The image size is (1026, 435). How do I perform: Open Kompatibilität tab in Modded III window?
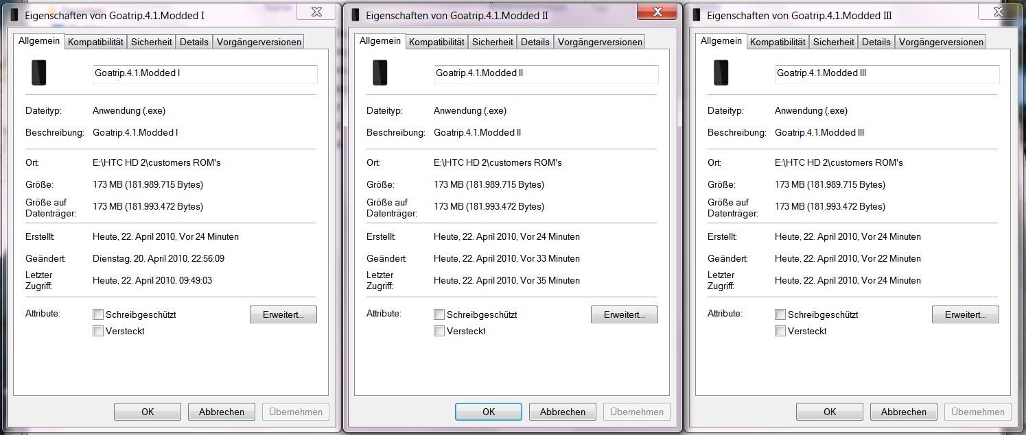(x=778, y=42)
